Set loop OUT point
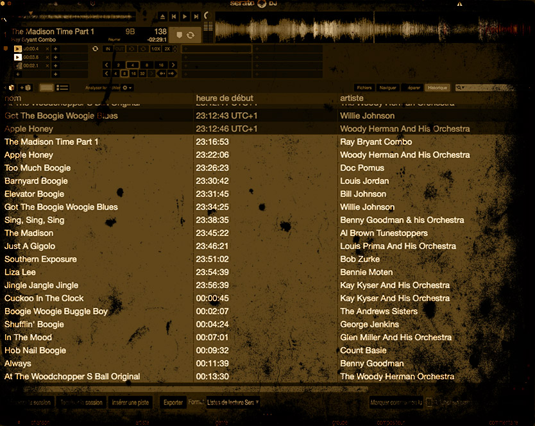 point(119,49)
